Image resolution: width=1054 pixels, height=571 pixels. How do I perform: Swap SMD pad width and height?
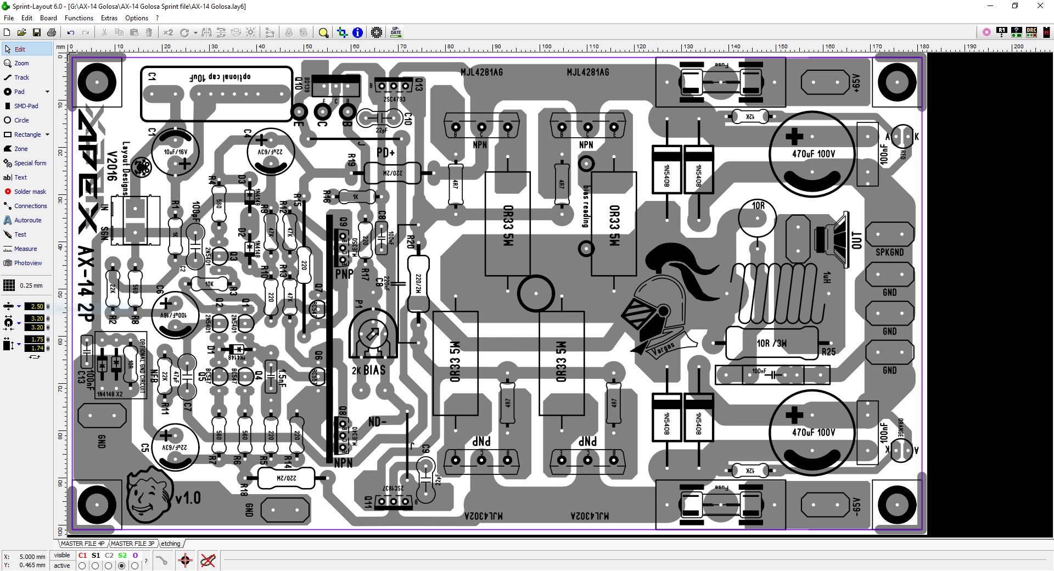pos(35,357)
